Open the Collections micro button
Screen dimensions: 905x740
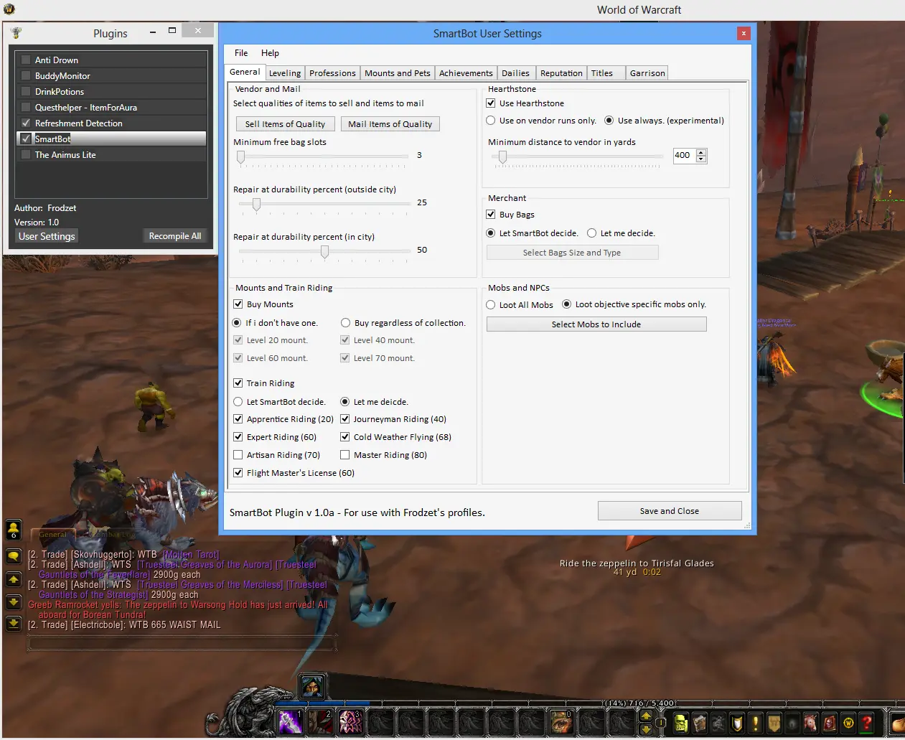coord(811,723)
